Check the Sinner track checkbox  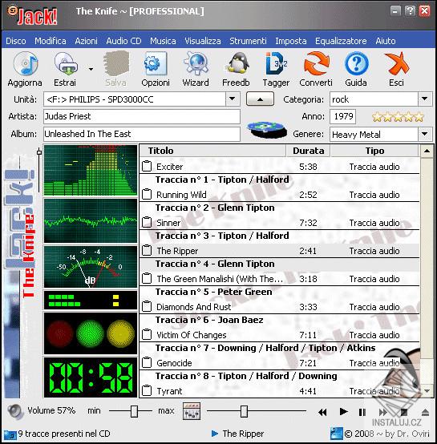point(147,223)
